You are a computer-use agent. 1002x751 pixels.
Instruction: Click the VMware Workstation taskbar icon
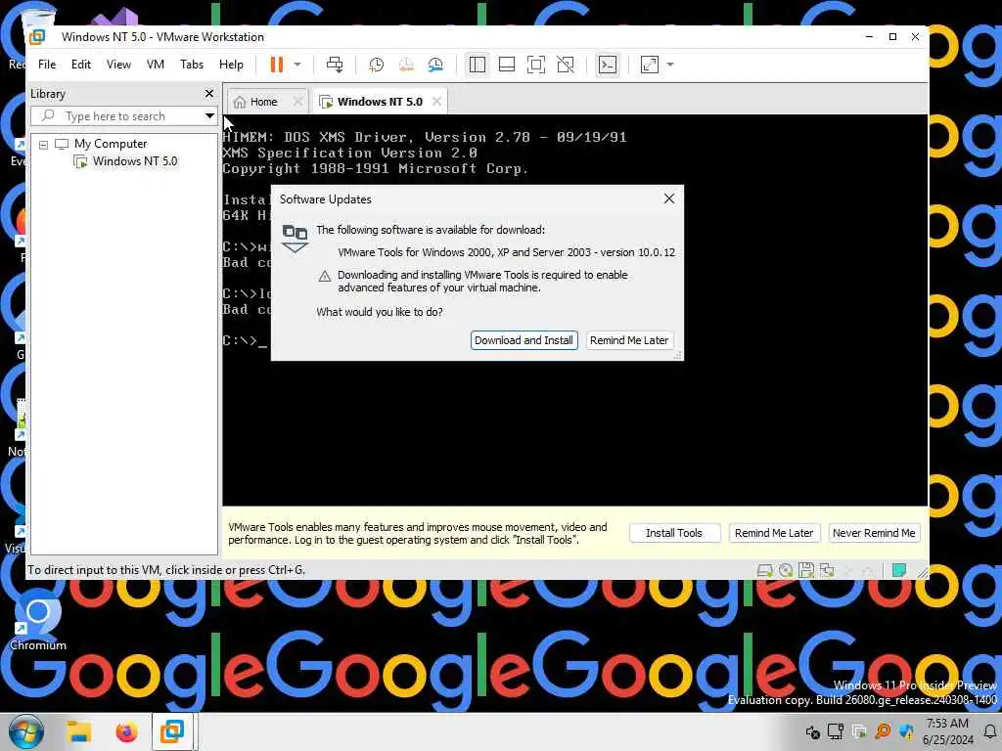(172, 731)
